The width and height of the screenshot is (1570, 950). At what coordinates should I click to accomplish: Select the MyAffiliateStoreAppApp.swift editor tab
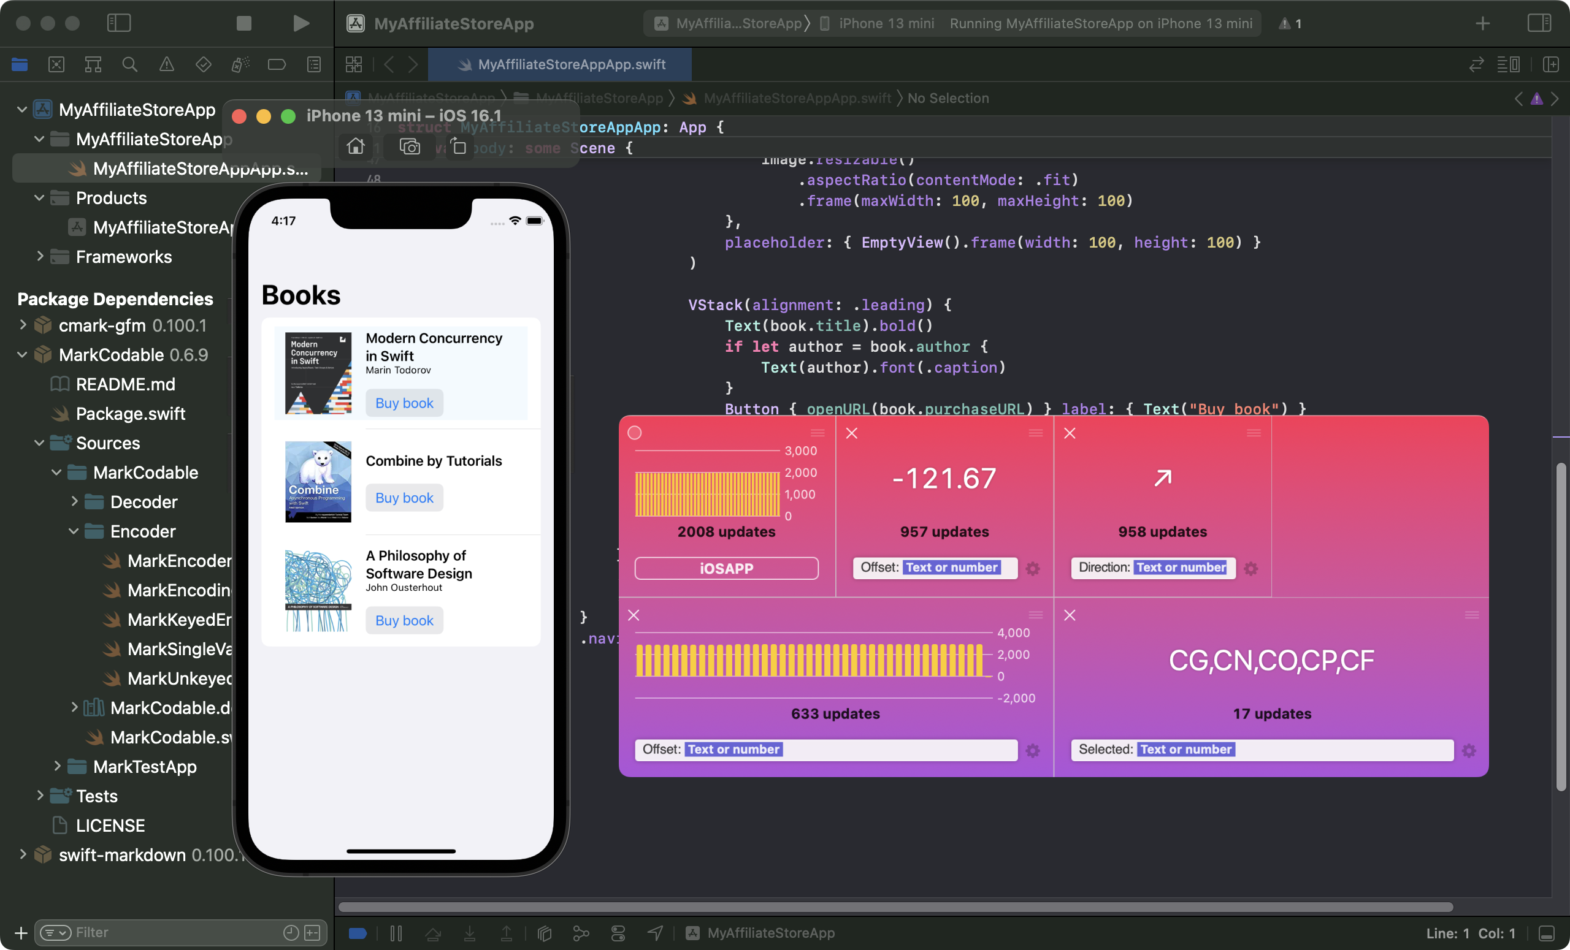[561, 64]
